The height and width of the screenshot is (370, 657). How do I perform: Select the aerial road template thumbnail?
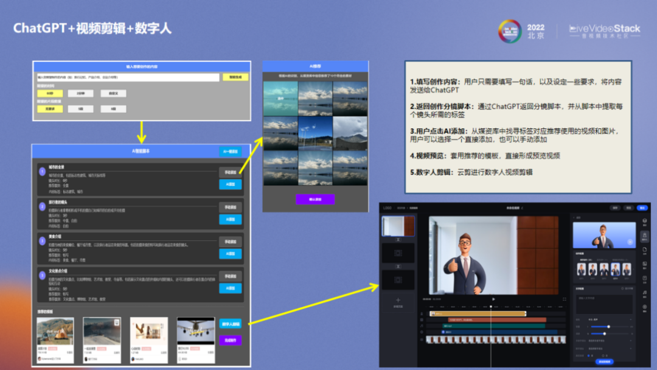102,331
